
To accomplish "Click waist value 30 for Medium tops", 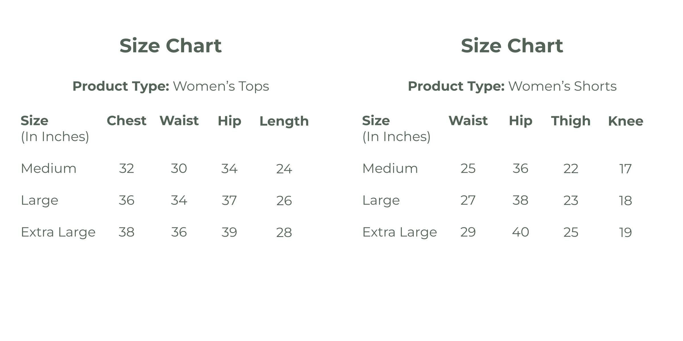I will click(179, 169).
